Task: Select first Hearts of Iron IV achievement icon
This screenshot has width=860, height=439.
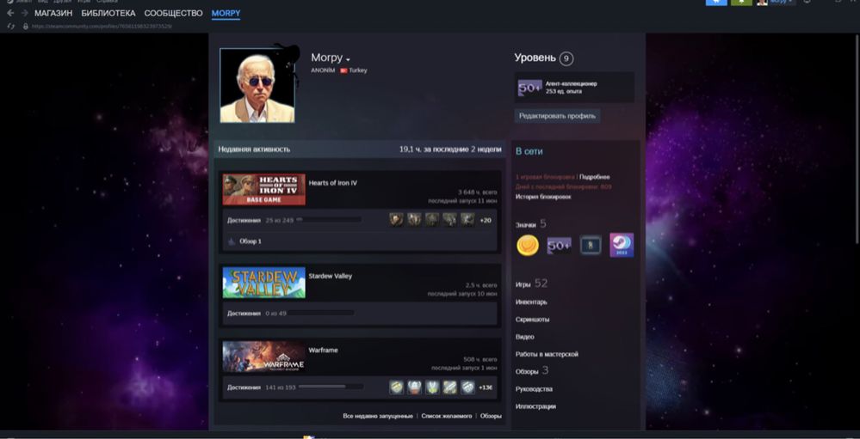Action: click(397, 220)
